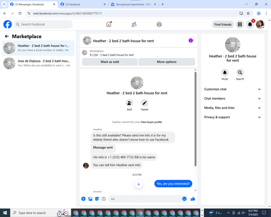Bookmark this page with star icon
This screenshot has width=271, height=217.
(248, 13)
